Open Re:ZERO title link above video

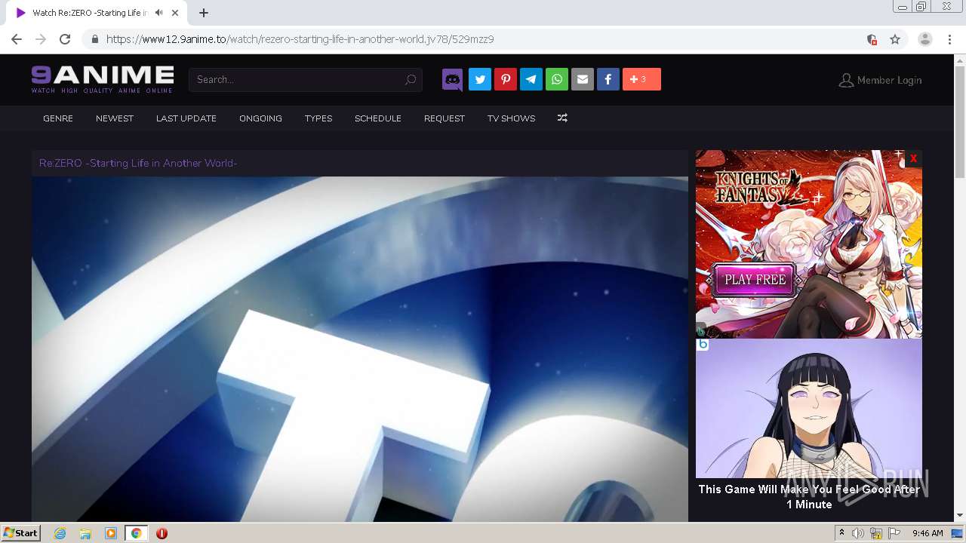pos(138,163)
